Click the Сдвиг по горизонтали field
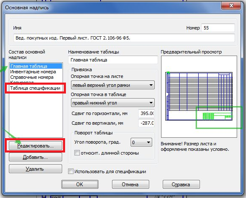 [x=147, y=113]
